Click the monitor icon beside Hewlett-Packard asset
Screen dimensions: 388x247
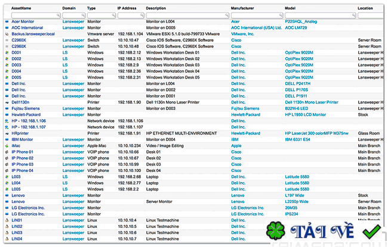(7, 115)
